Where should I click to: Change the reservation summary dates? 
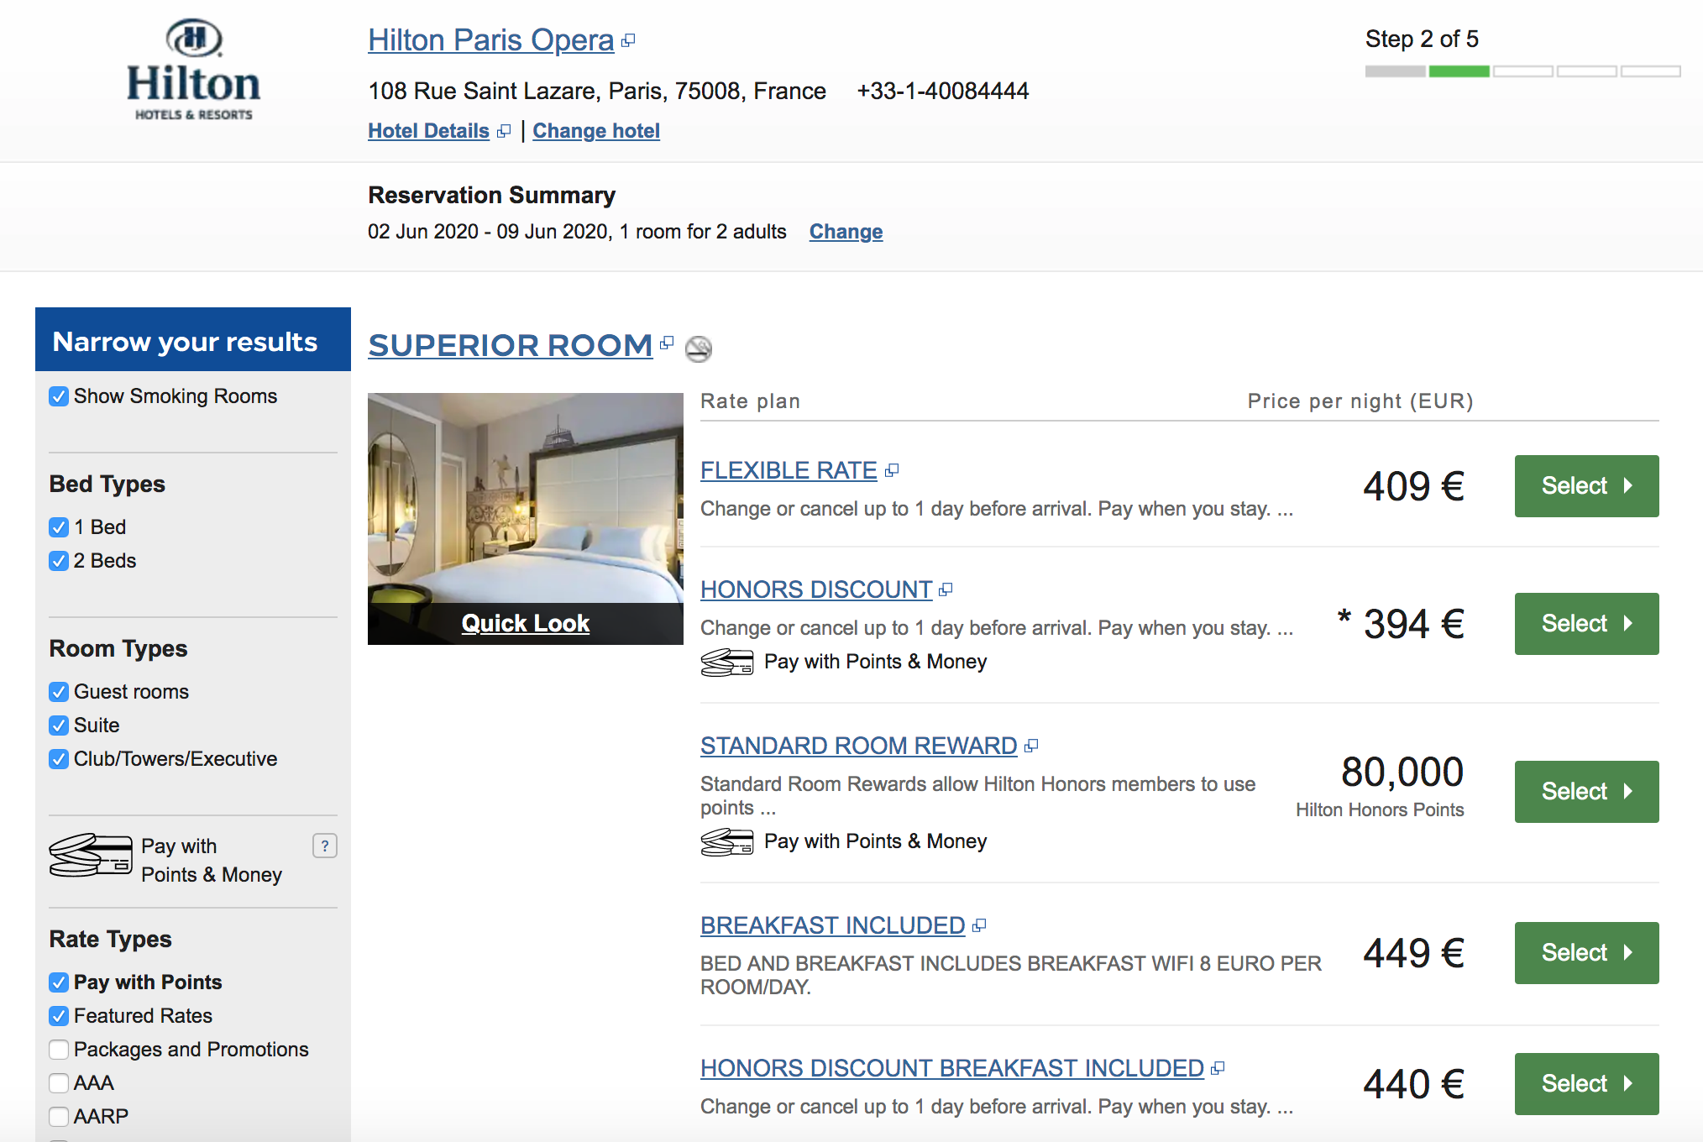845,232
